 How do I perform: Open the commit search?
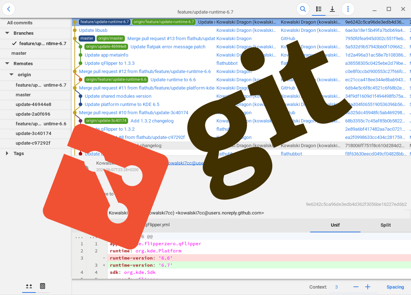(303, 9)
